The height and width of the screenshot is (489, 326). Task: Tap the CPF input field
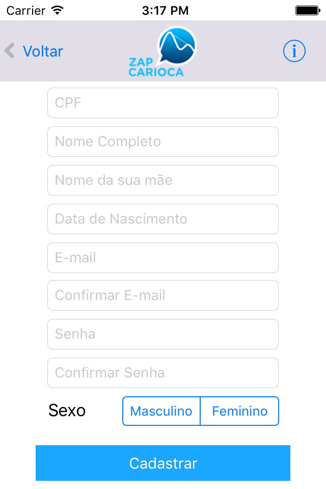pos(163,102)
